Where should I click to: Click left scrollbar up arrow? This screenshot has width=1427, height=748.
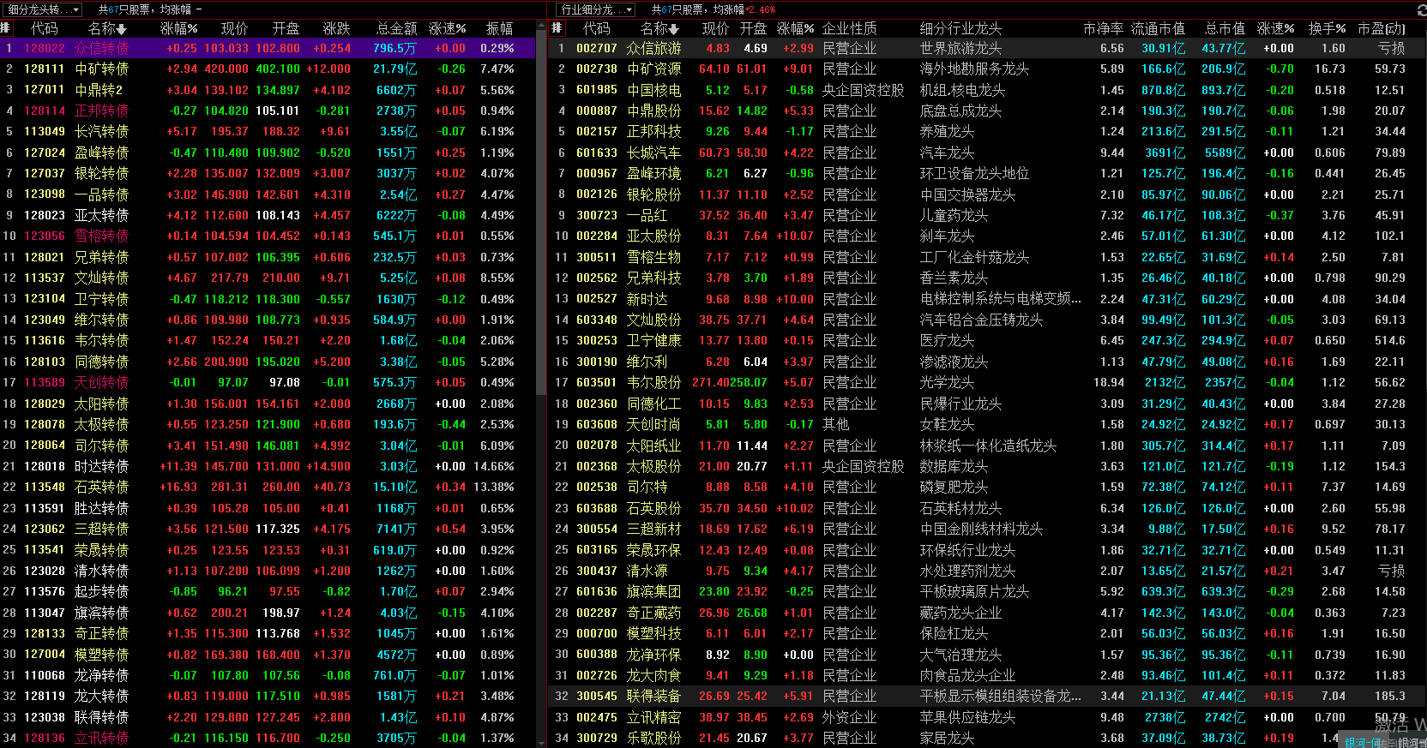click(x=541, y=28)
